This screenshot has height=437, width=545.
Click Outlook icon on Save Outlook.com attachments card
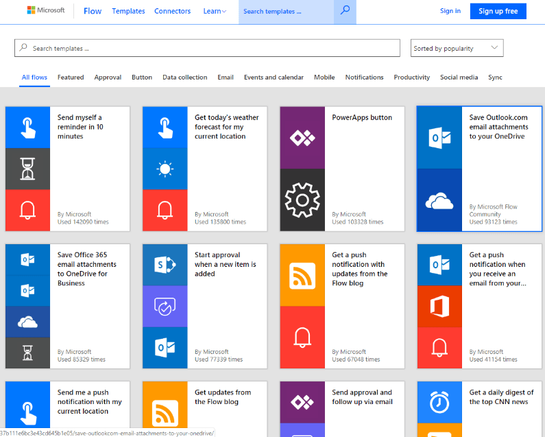[439, 138]
